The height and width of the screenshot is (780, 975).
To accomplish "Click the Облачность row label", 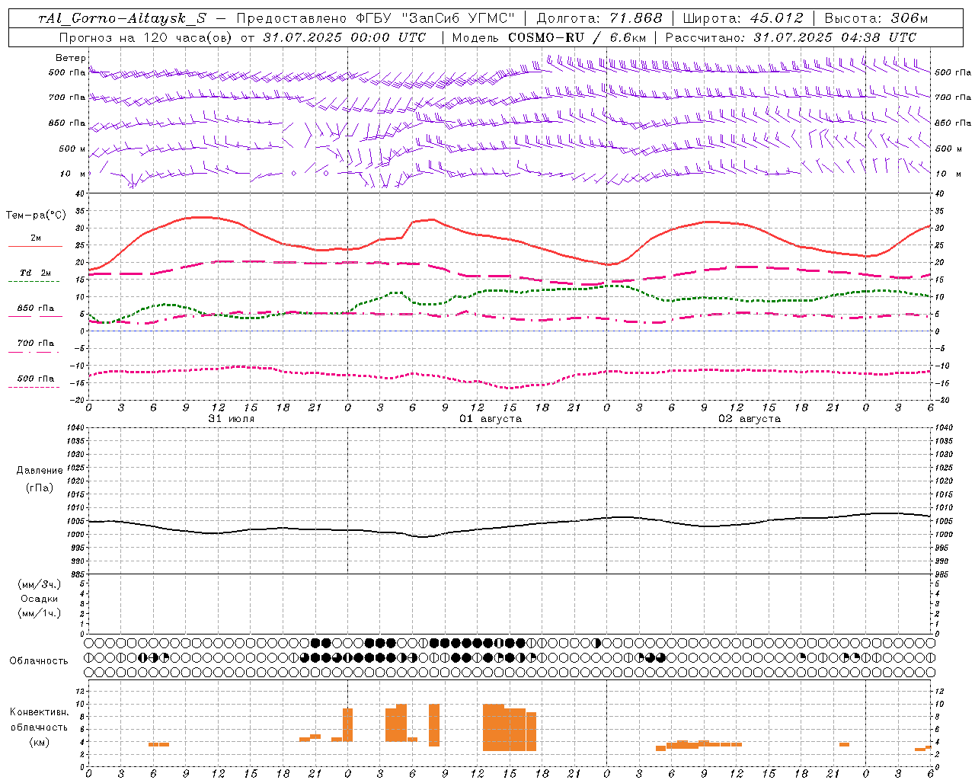I will pyautogui.click(x=39, y=661).
